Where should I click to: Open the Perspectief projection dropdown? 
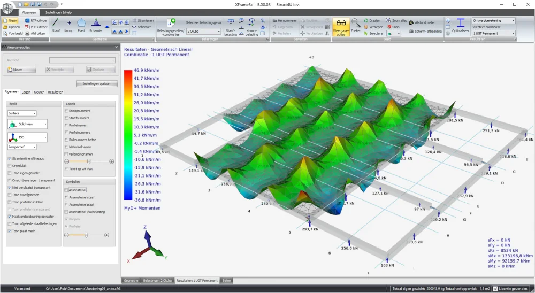pos(22,147)
